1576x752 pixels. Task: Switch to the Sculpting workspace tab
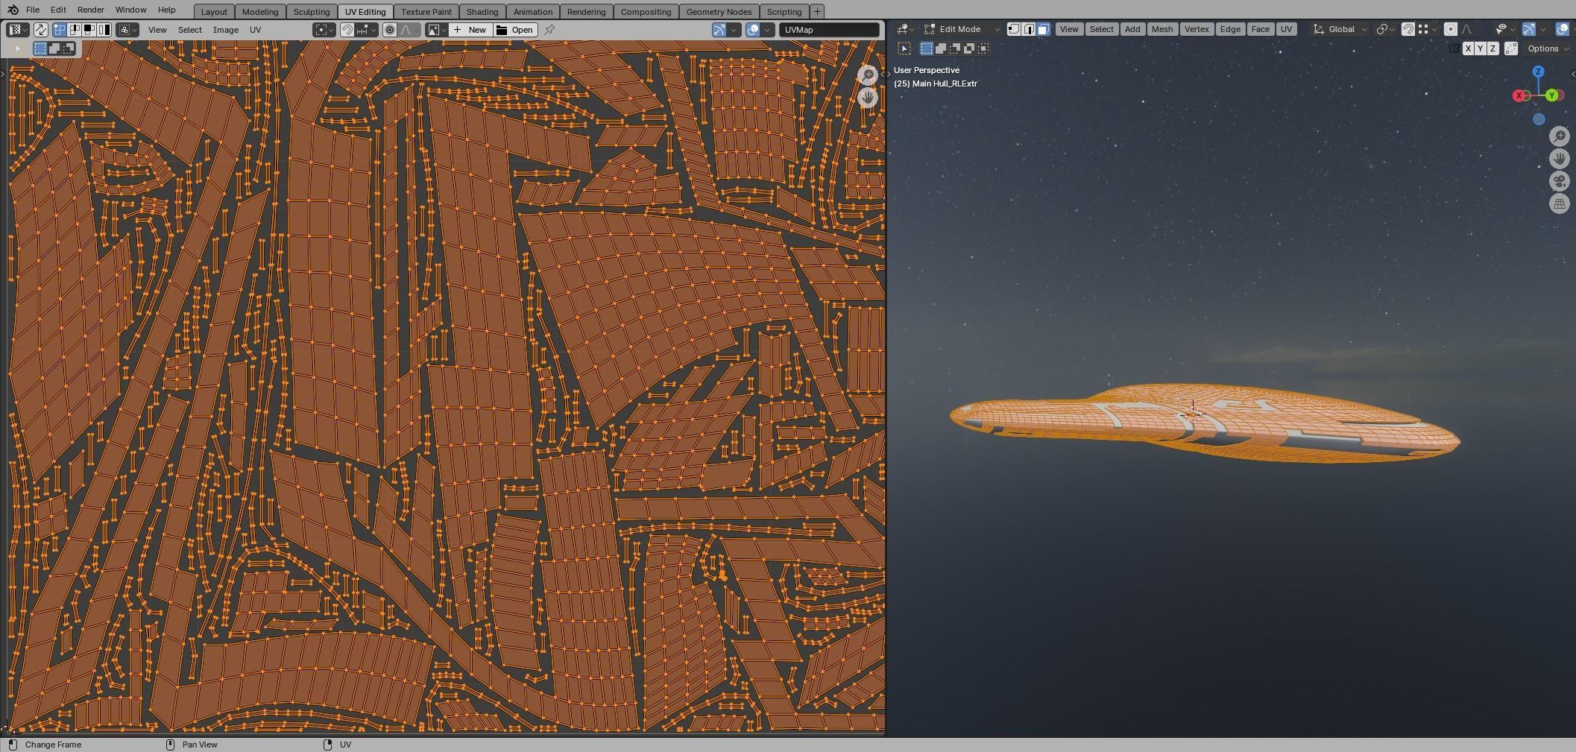311,12
